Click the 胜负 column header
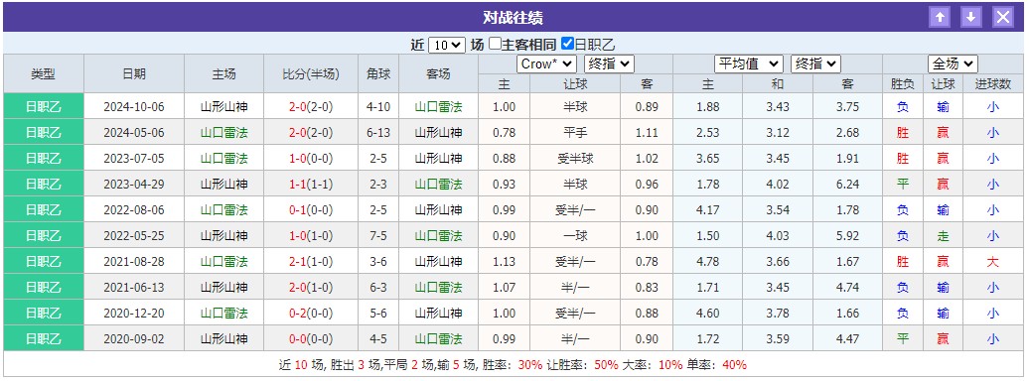1029x381 pixels. coord(902,84)
